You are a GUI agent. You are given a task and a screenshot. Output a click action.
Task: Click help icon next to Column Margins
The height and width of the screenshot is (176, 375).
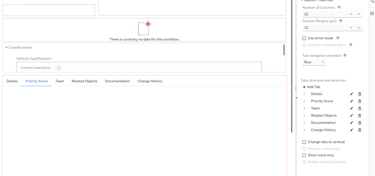click(x=340, y=21)
